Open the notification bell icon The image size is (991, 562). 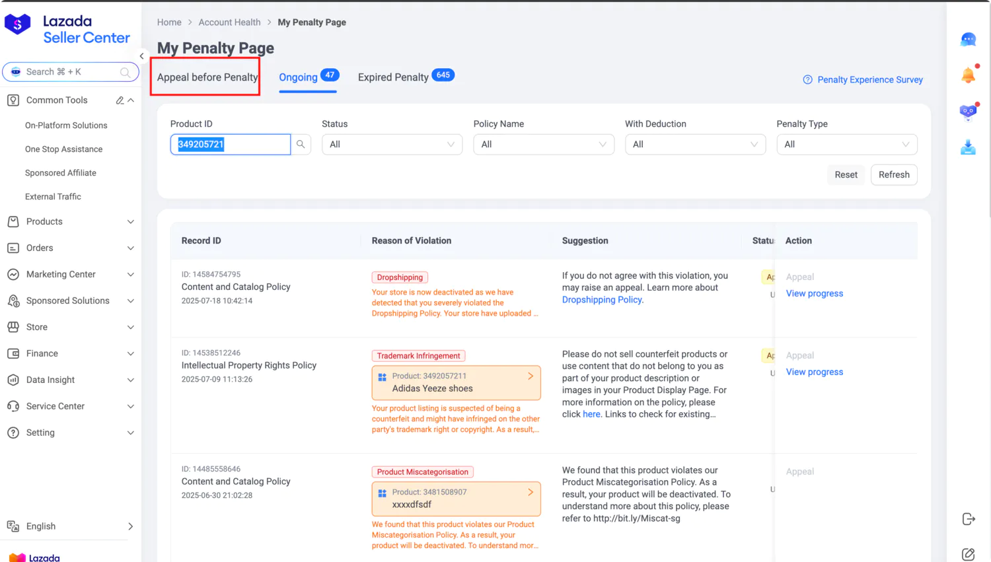[968, 75]
